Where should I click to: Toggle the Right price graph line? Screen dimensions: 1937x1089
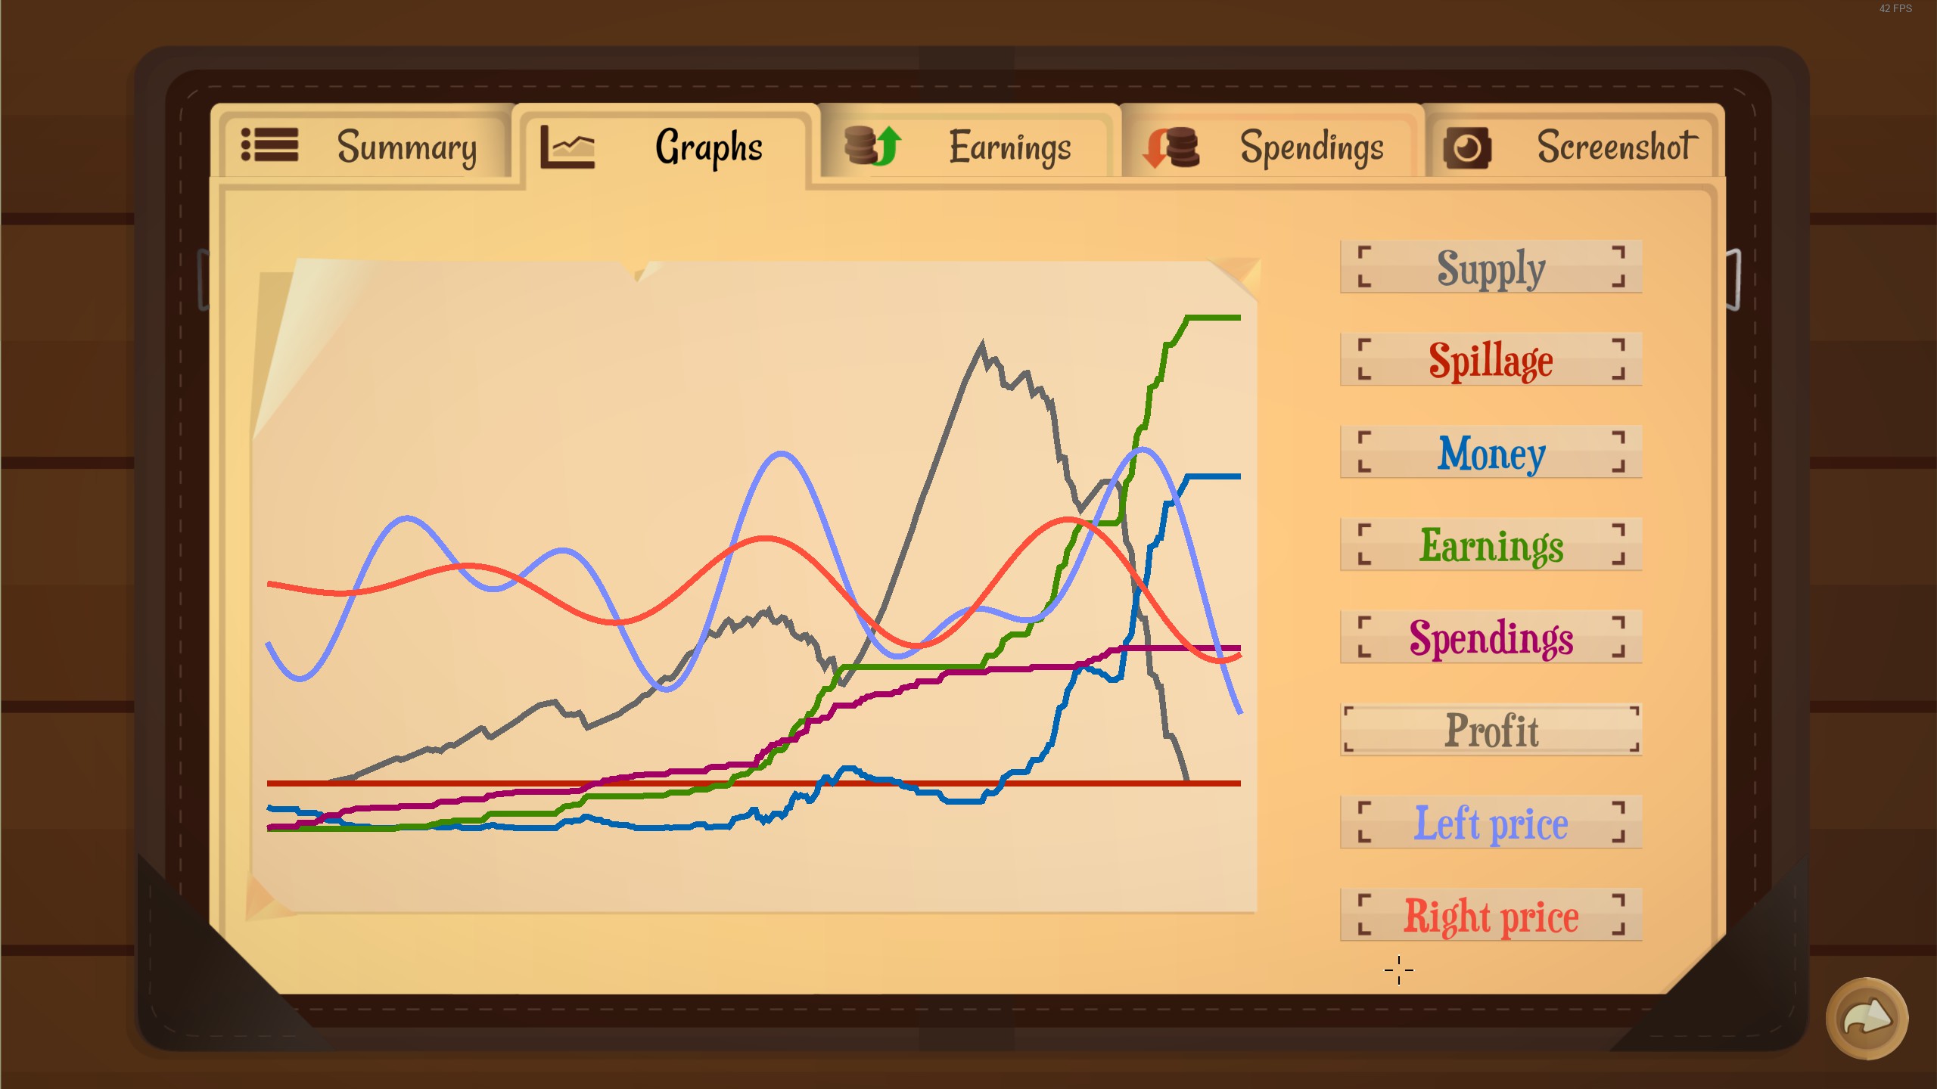pyautogui.click(x=1491, y=915)
